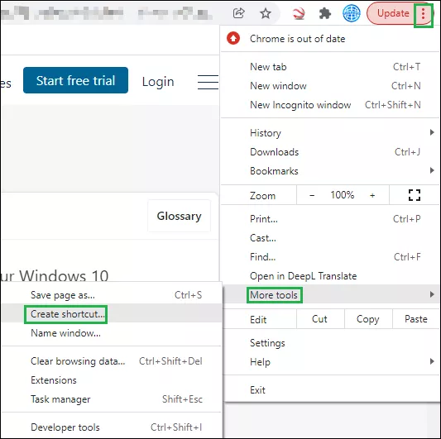
Task: Expand the History submenu
Action: 330,132
